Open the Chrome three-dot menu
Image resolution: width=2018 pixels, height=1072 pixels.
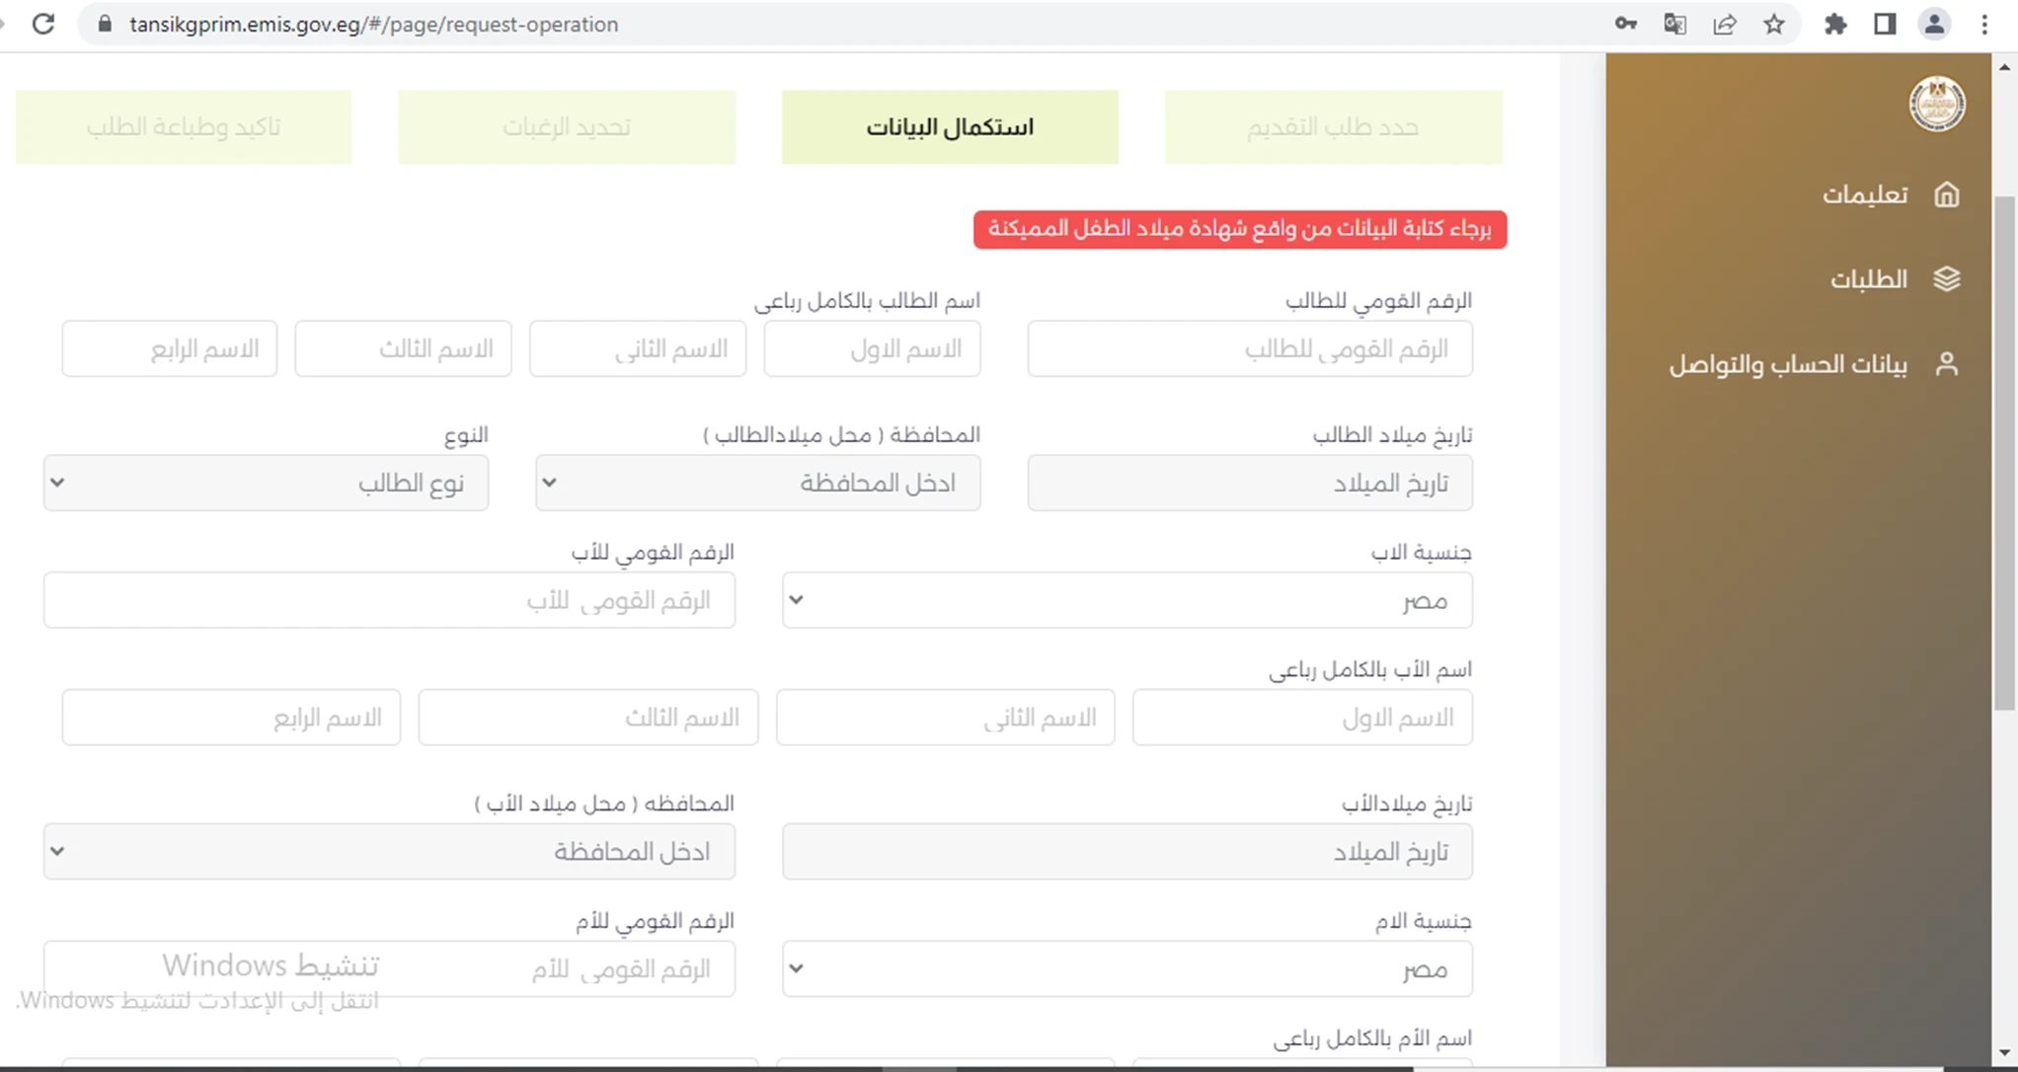point(1984,24)
